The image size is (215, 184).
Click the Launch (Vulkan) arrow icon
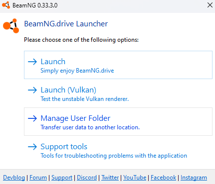(32, 90)
